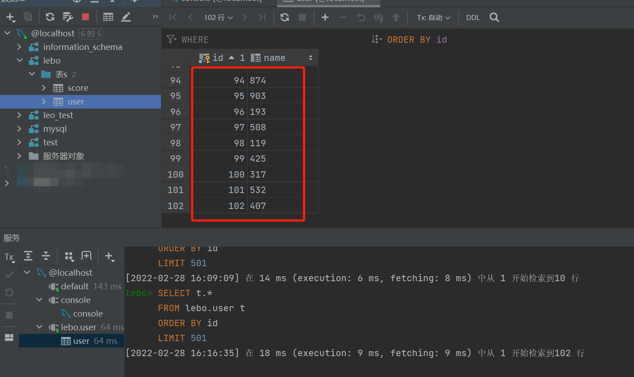Click the '6 的 5' schema count badge

91,33
